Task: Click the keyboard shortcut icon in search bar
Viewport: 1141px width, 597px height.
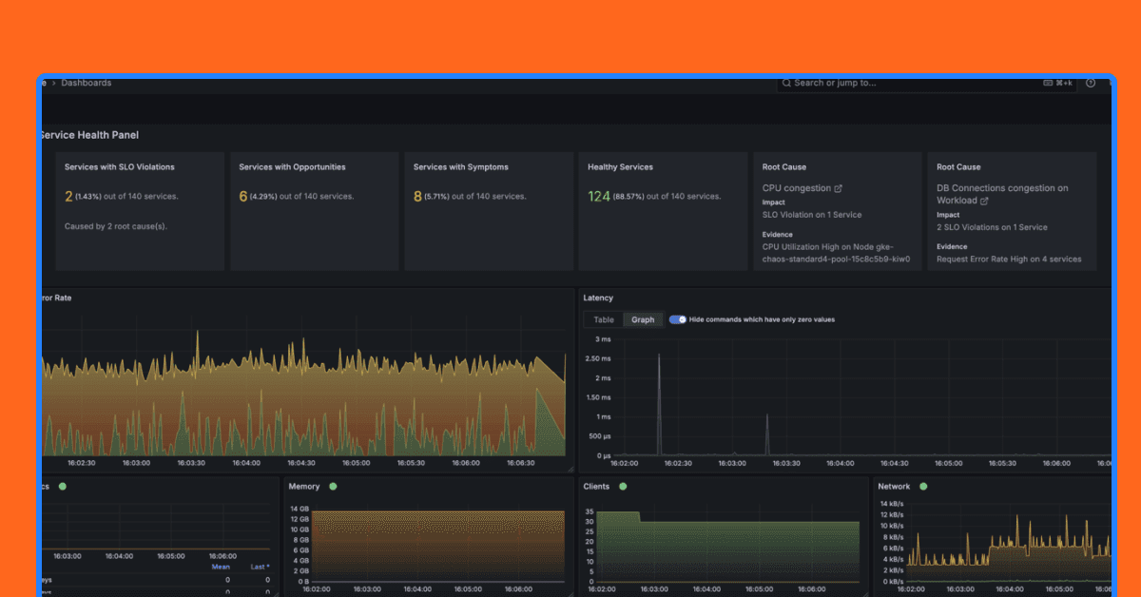Action: coord(1048,83)
